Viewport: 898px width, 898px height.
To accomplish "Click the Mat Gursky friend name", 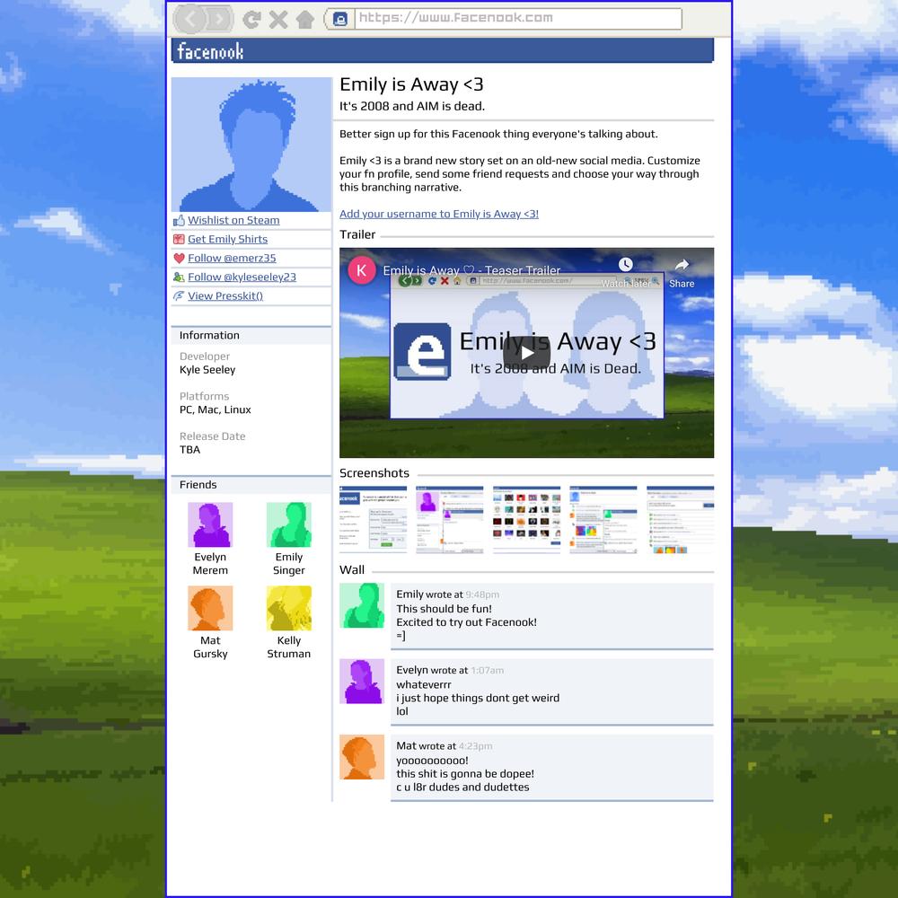I will (x=210, y=647).
